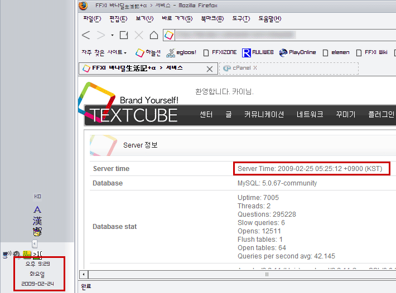Open the PlayOnline bookmark
Viewport: 396px width, 293px height.
click(x=297, y=52)
